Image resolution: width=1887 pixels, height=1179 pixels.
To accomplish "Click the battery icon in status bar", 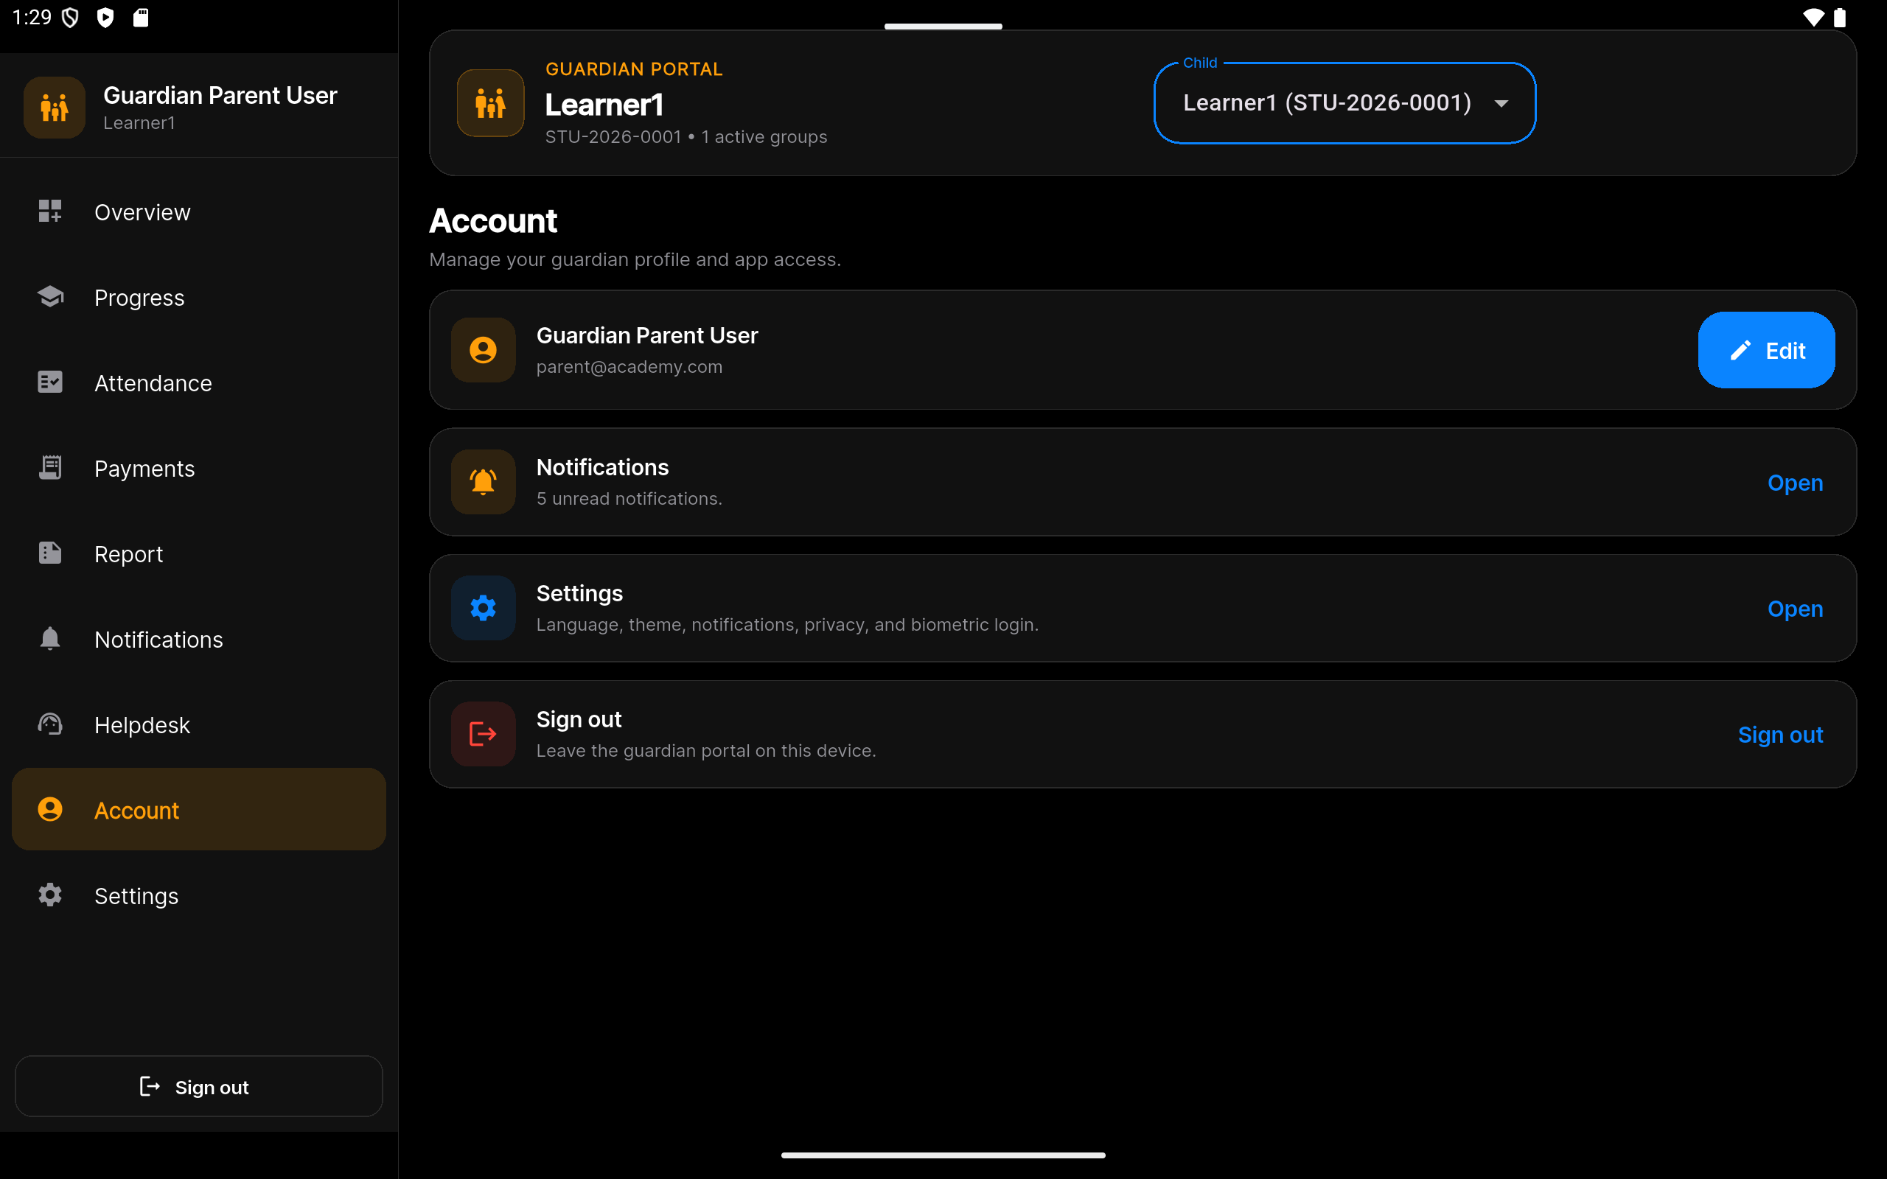I will 1841,17.
